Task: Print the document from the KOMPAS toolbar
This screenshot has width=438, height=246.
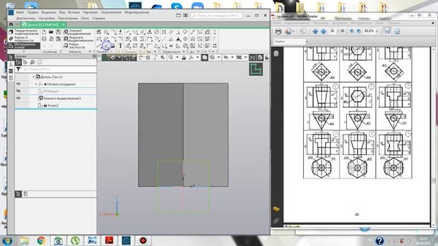Action: point(44,39)
